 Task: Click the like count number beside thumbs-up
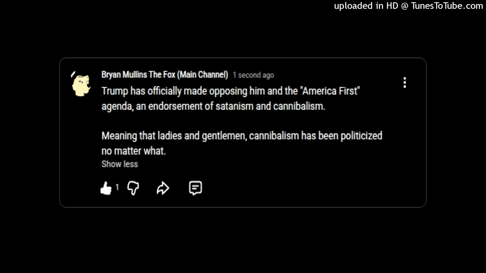[x=117, y=187]
